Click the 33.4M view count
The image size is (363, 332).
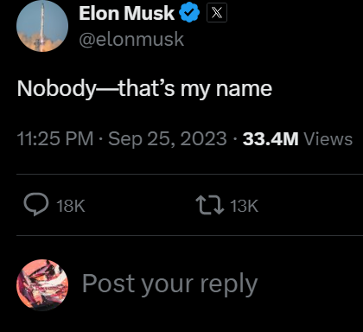[271, 139]
